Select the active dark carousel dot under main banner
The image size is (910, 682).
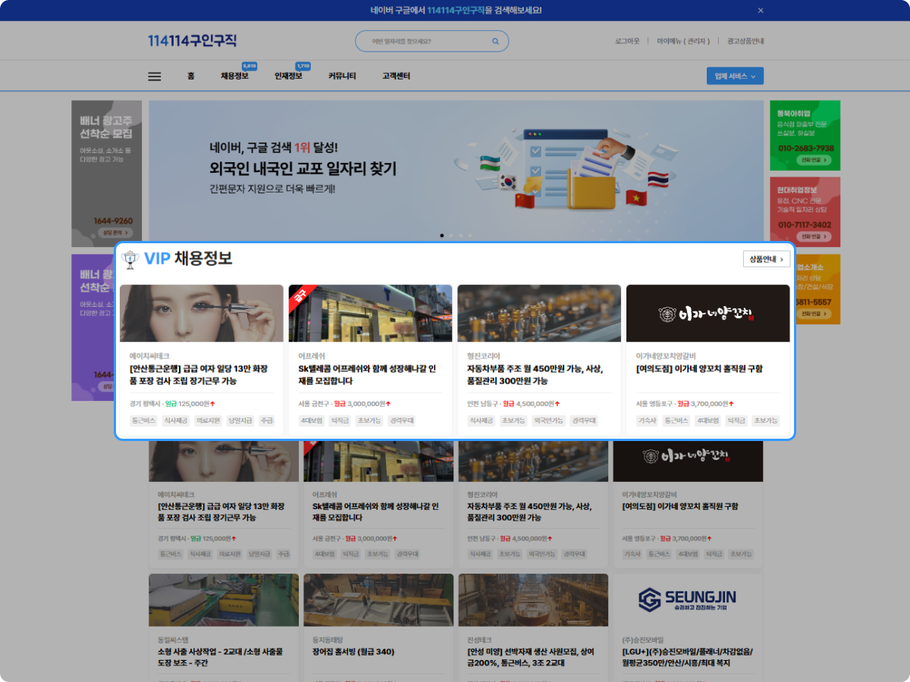point(442,236)
